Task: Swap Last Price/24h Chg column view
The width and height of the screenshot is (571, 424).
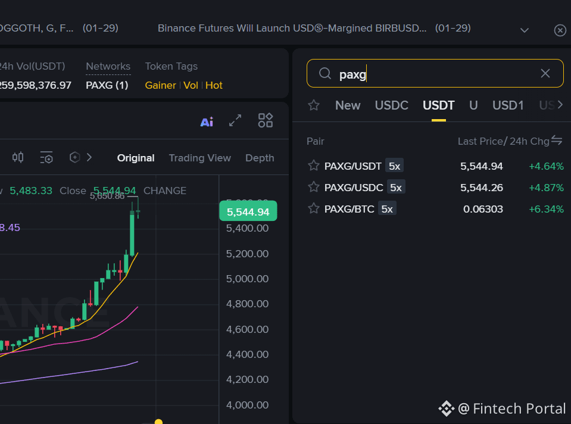Action: (x=557, y=140)
